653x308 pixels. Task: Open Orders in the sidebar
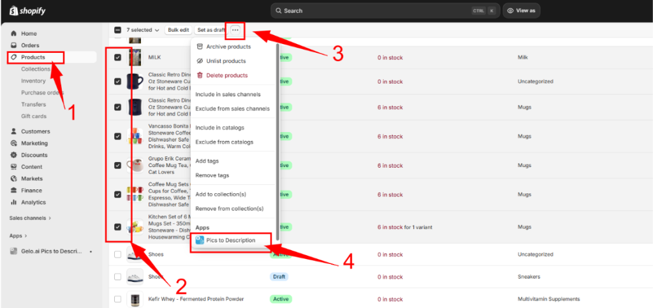click(29, 45)
